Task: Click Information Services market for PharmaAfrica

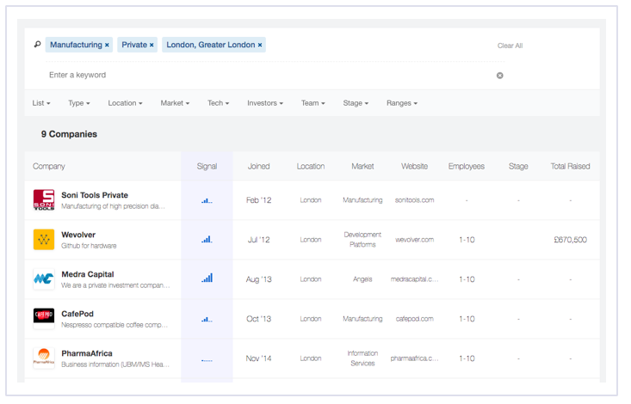Action: pyautogui.click(x=362, y=358)
